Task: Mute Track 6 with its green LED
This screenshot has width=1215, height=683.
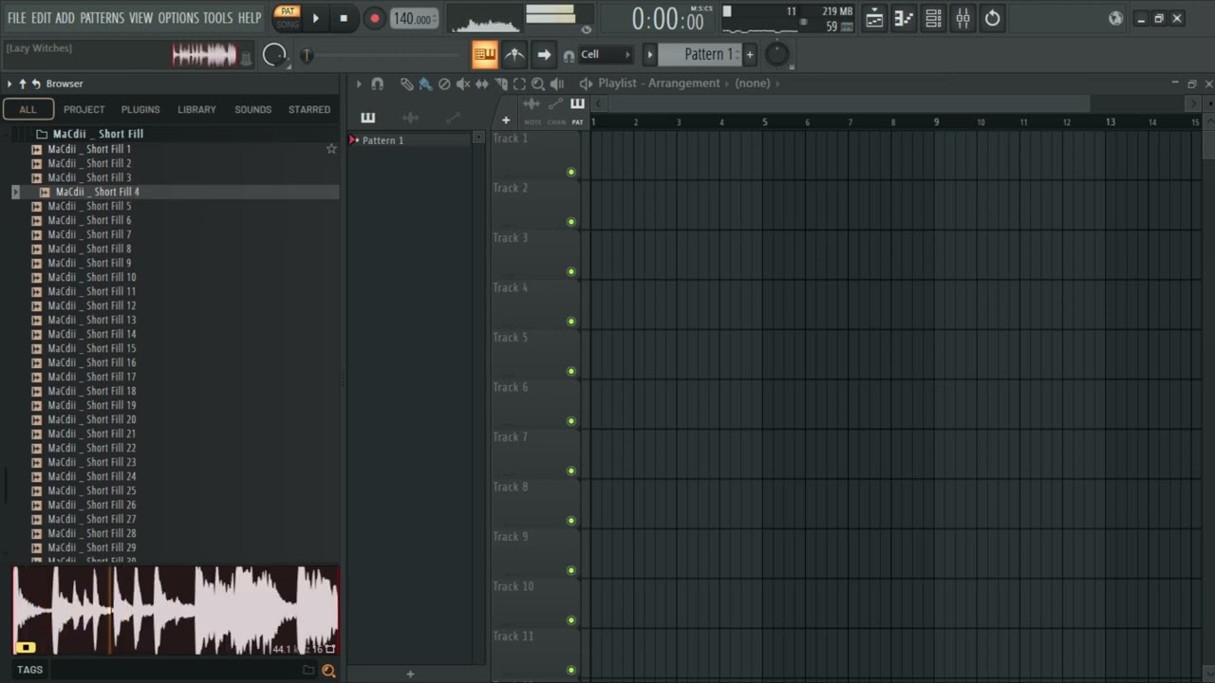Action: pos(571,421)
